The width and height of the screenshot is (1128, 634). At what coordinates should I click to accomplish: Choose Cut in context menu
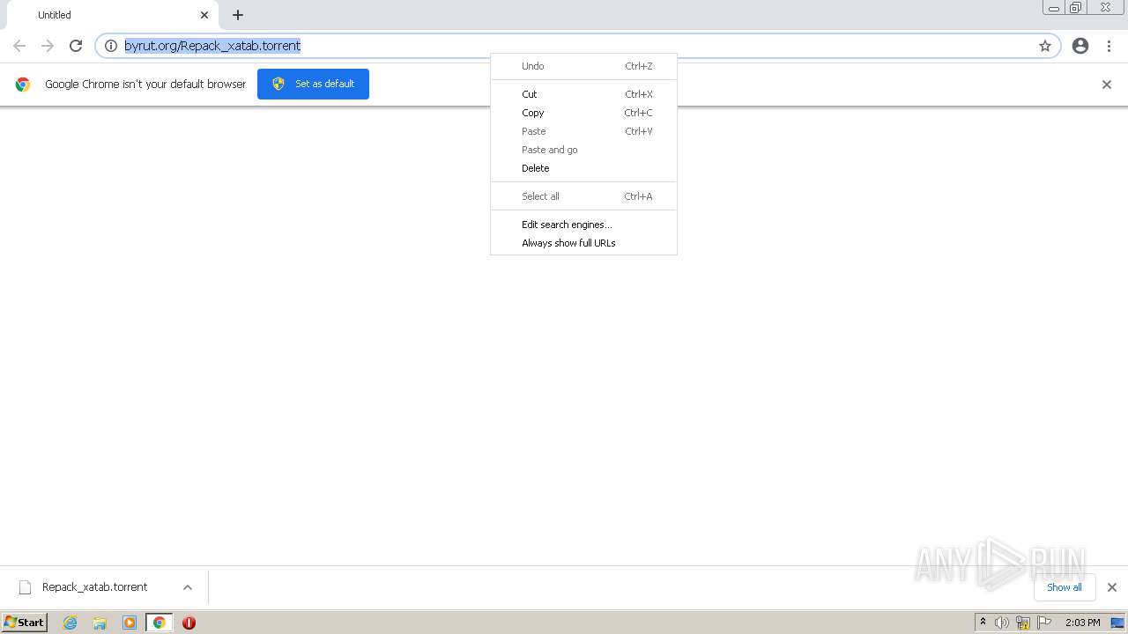[x=583, y=94]
